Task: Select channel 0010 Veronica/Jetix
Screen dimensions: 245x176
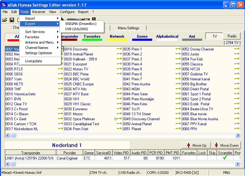Action: (21, 94)
